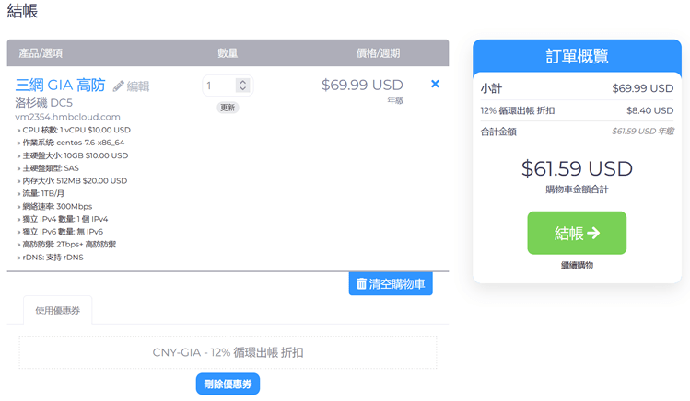The height and width of the screenshot is (401, 690).
Task: Open the 三網 GIA 高防 product title
Action: coord(60,86)
